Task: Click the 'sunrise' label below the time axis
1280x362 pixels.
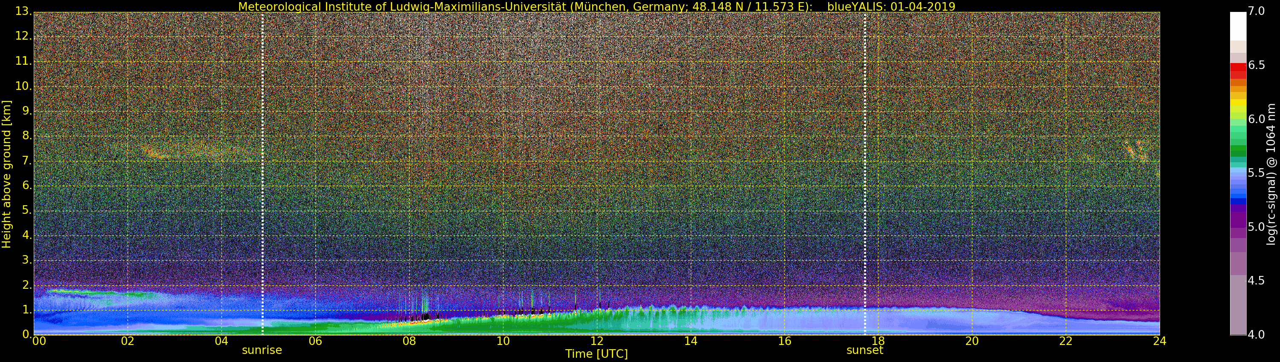Action: pos(262,350)
